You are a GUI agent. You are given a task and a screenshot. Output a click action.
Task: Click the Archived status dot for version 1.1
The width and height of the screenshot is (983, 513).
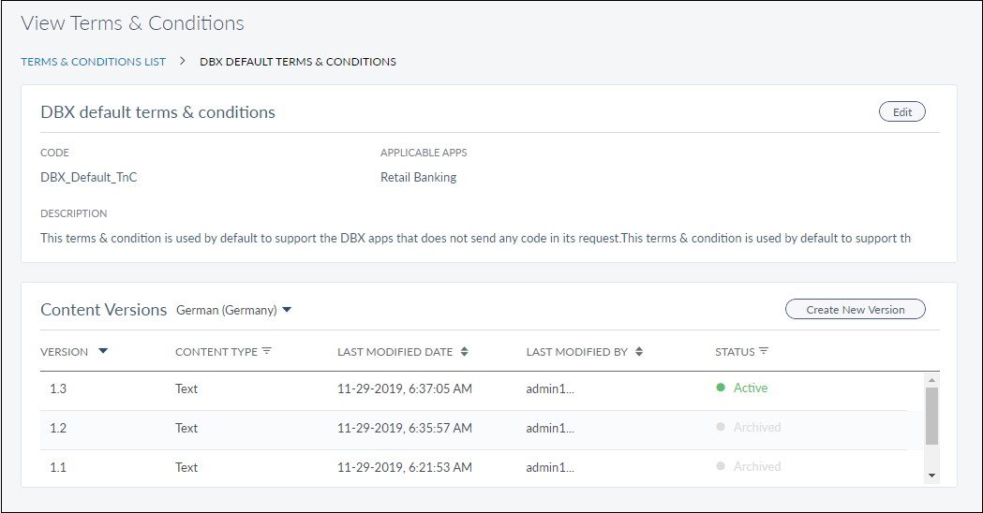click(x=721, y=466)
